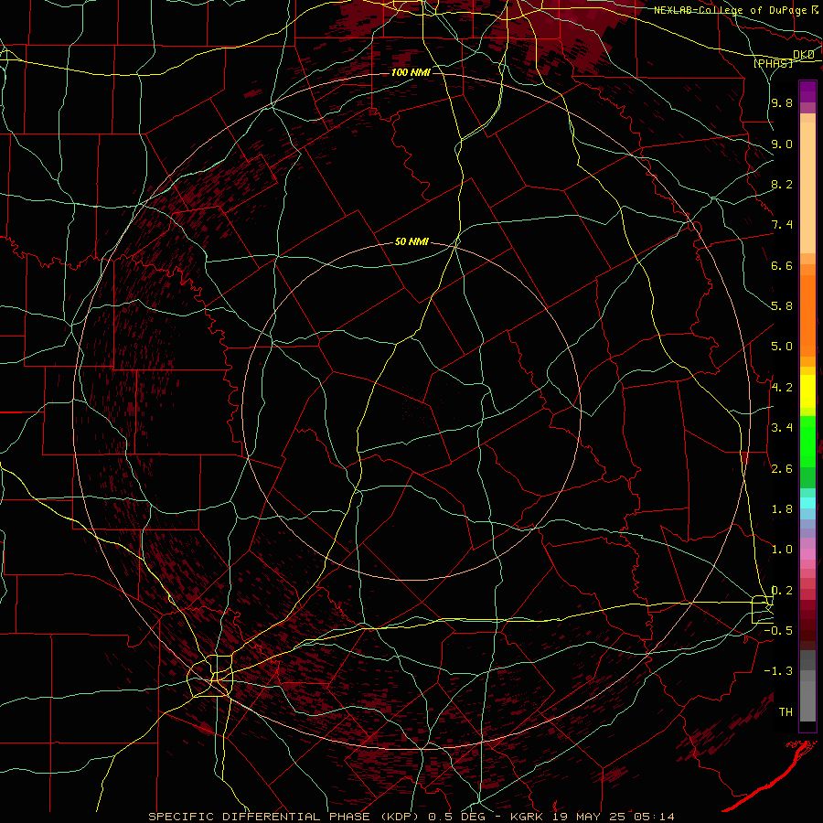Click the 100 NMI range ring label
823x823 pixels.
click(x=411, y=72)
